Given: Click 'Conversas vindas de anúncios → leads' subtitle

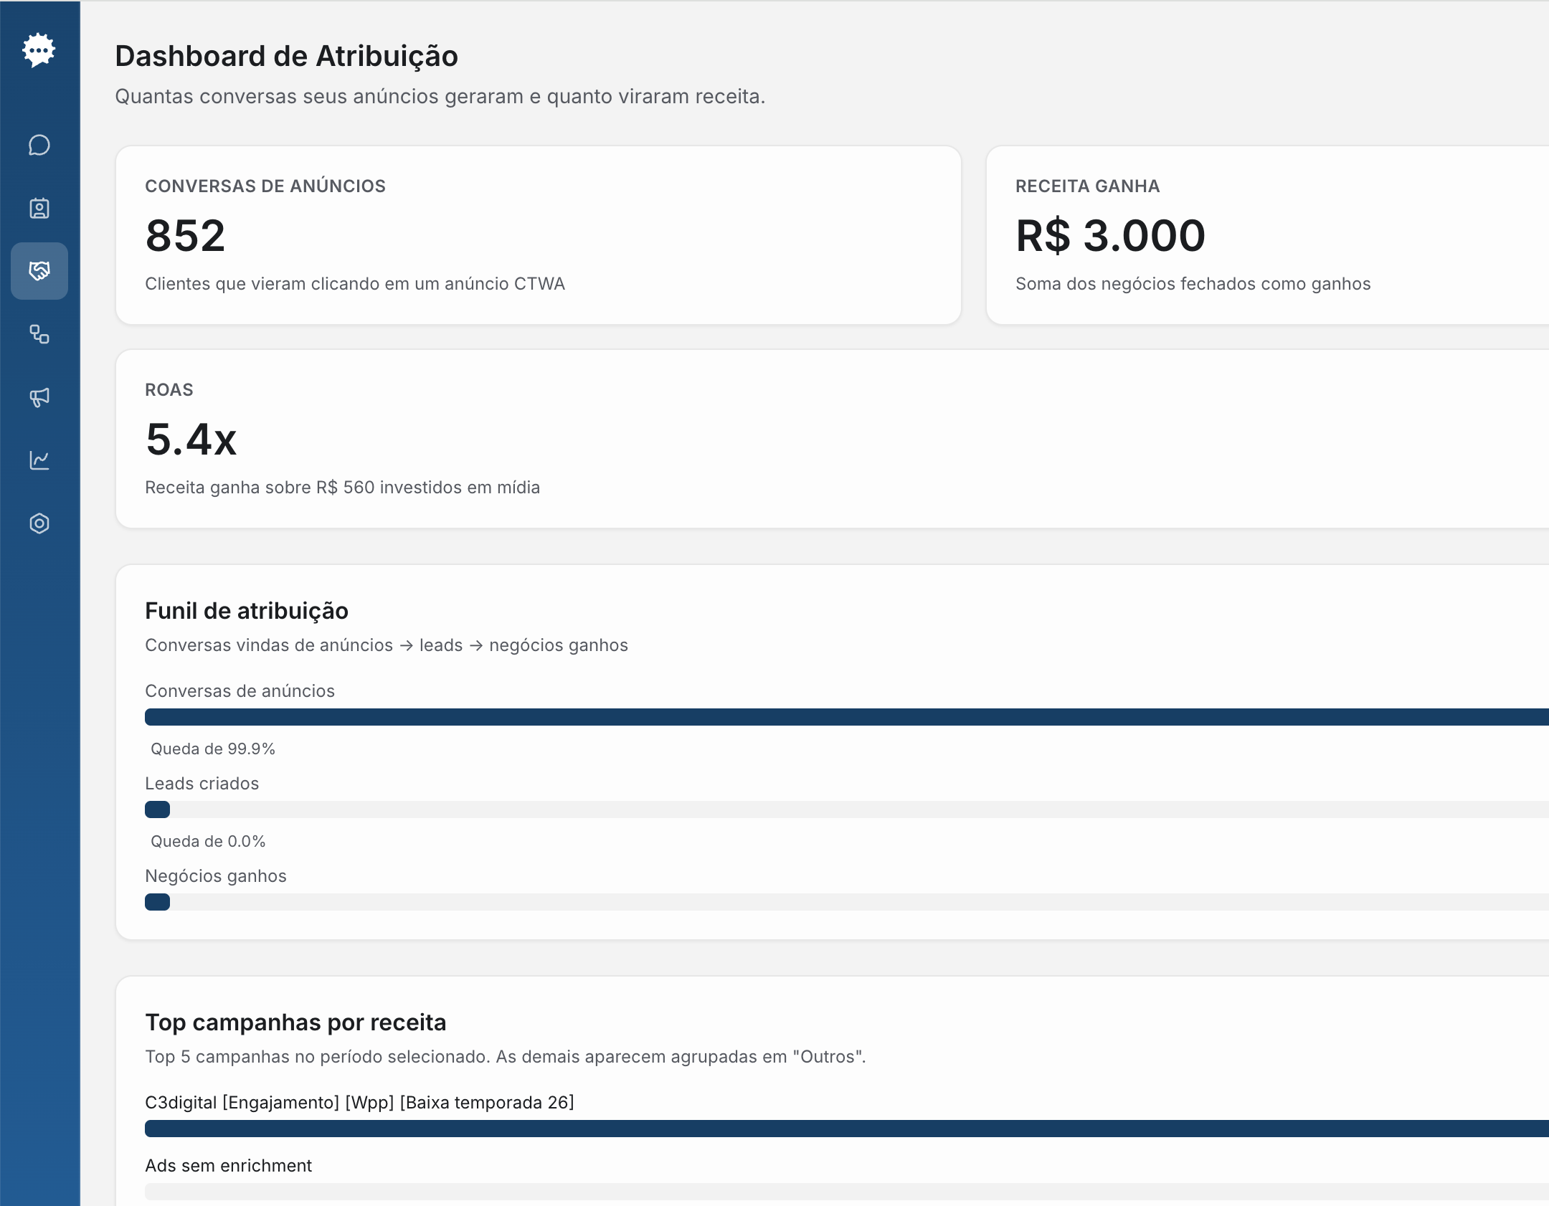Looking at the screenshot, I should pyautogui.click(x=386, y=645).
